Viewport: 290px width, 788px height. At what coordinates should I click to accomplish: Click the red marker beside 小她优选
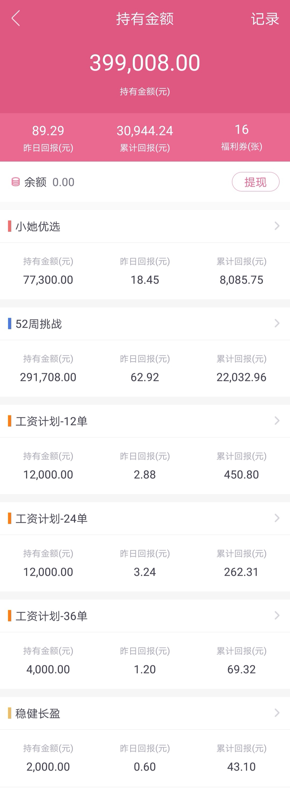point(10,226)
